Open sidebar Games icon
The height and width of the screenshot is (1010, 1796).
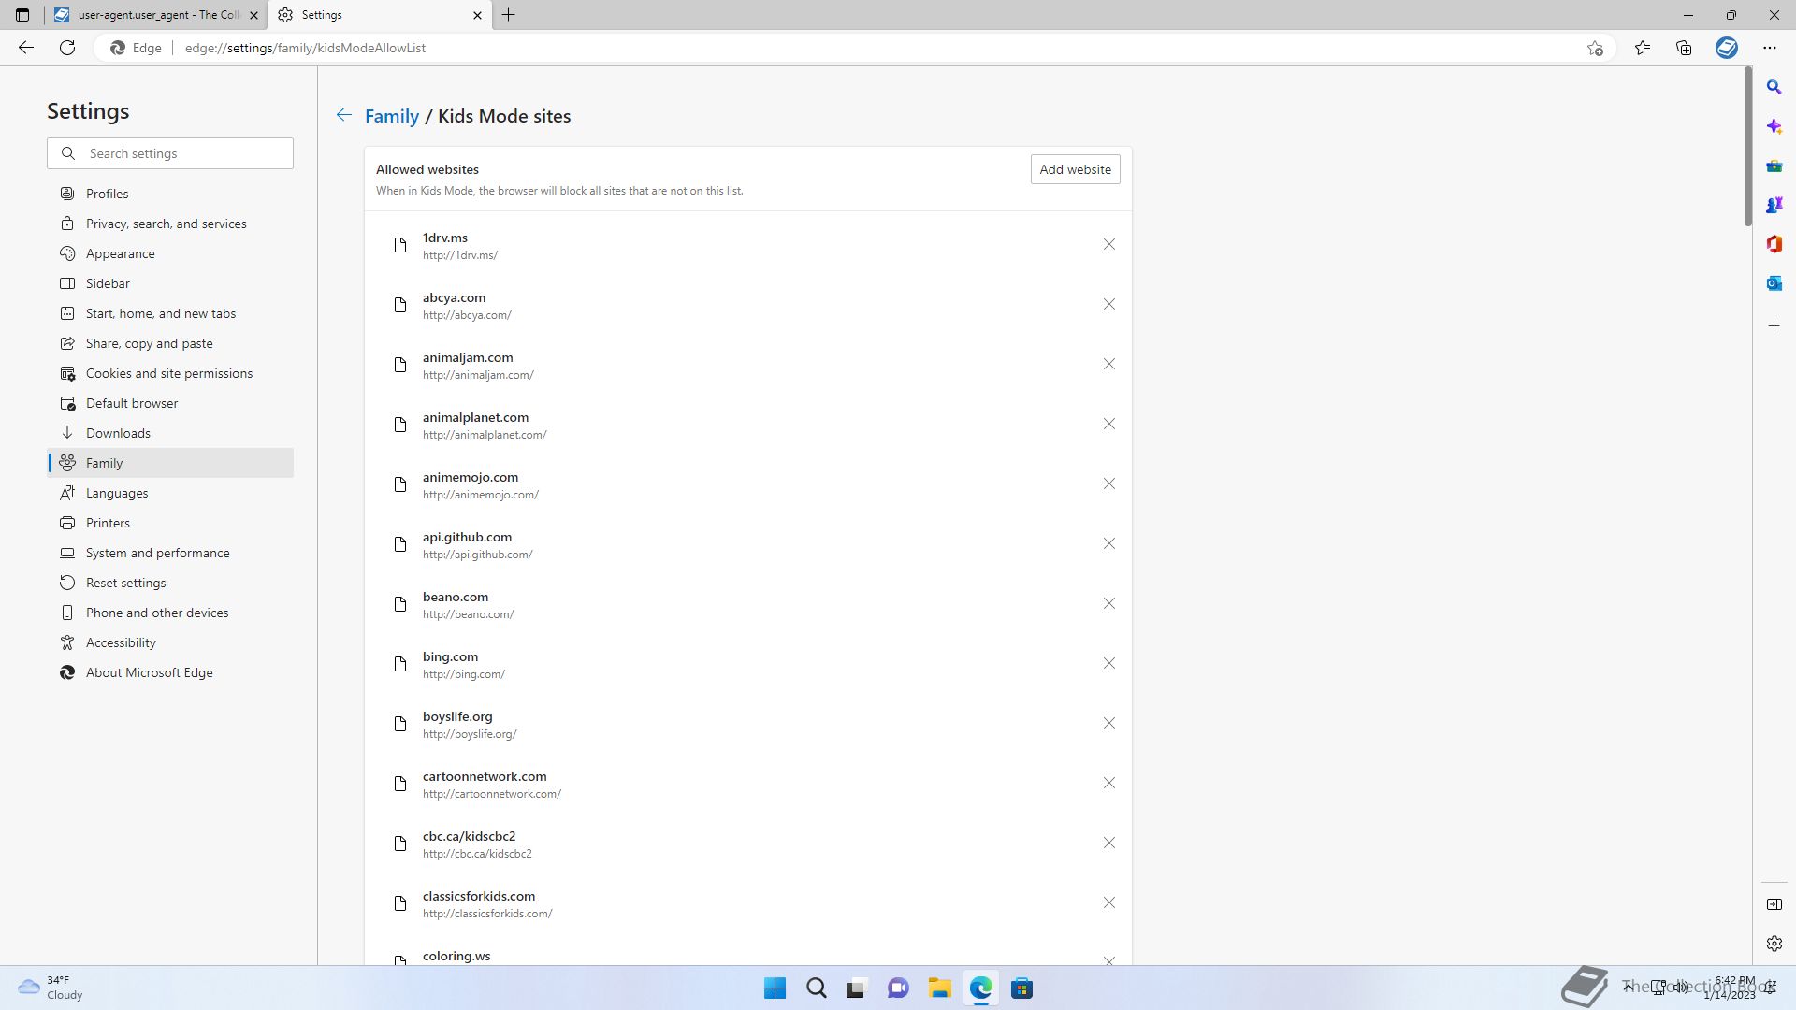[1774, 205]
